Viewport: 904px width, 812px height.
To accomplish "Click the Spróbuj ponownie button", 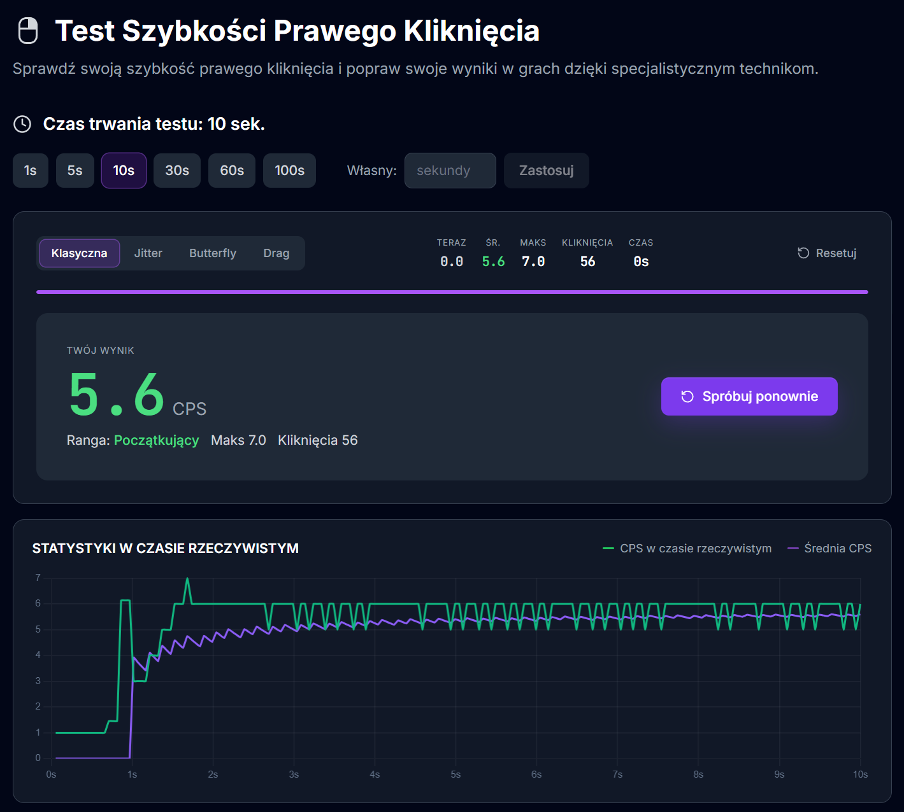I will [x=749, y=396].
